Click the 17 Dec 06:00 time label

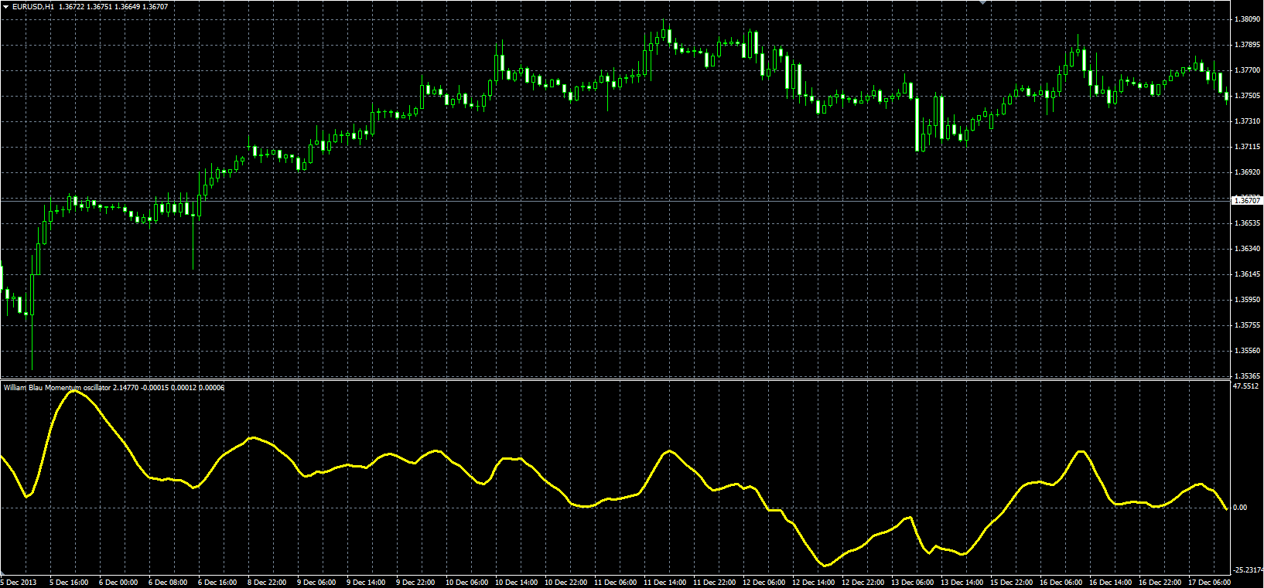1210,583
